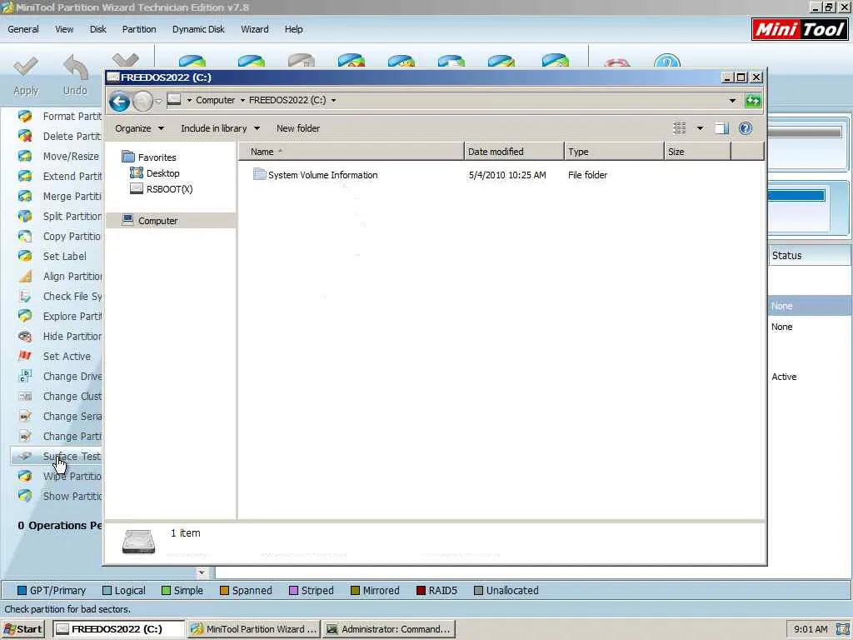Open the Wizard menu
This screenshot has height=640, width=853.
tap(255, 29)
